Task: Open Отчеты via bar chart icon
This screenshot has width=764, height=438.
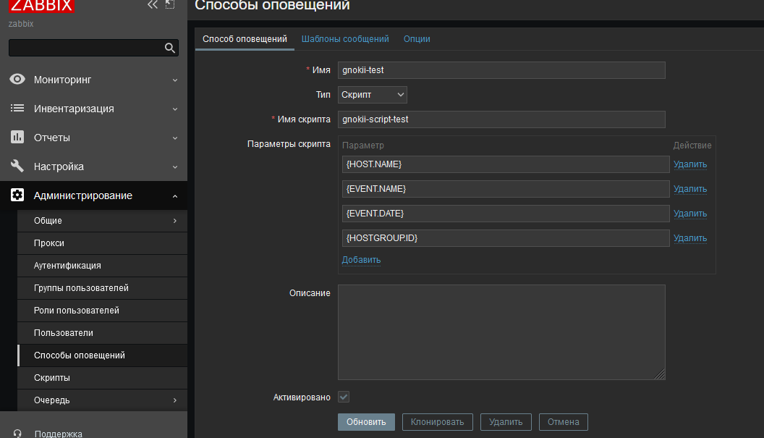Action: point(17,138)
